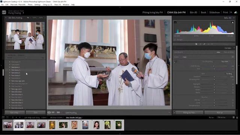Select the Red eye correction tool icon
Viewport: 240px width, 135px height.
tap(208, 44)
